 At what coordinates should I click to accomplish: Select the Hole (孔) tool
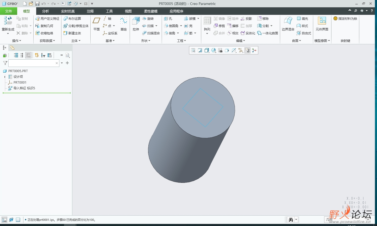pos(168,19)
